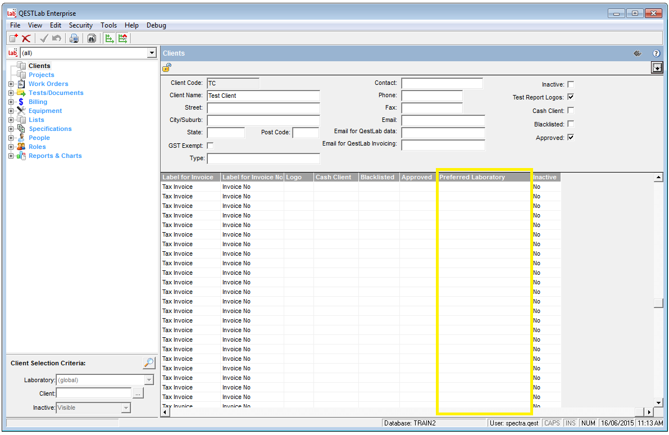Uncheck the Test Report Logos checkbox
This screenshot has width=669, height=435.
[571, 97]
